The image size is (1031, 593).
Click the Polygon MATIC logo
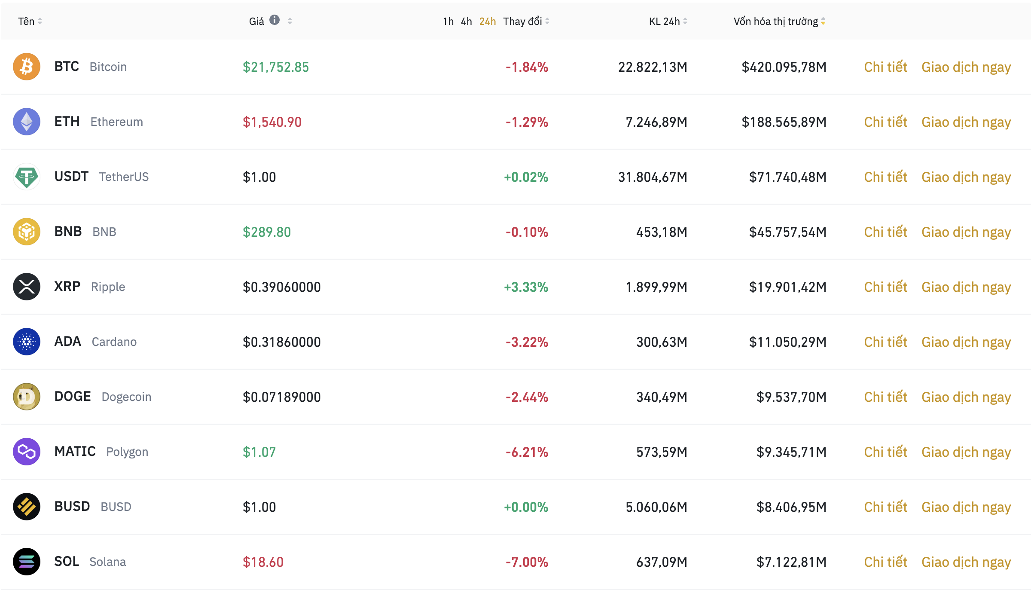pos(27,452)
